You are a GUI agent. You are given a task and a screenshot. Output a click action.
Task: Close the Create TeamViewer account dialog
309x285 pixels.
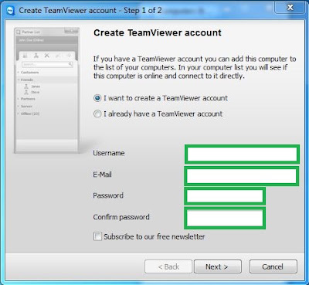point(290,8)
